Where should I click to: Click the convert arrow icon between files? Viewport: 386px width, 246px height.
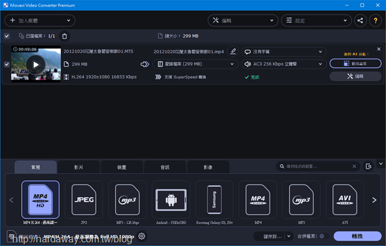(x=145, y=64)
